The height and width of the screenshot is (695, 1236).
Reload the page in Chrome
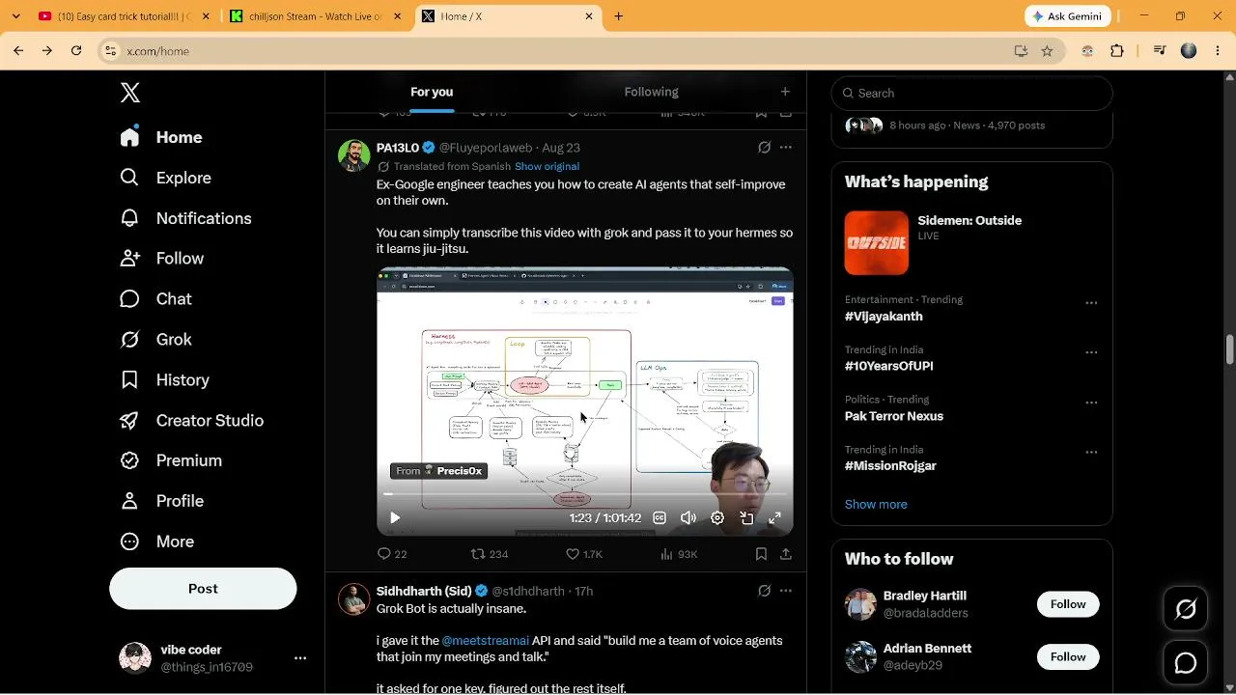click(76, 51)
